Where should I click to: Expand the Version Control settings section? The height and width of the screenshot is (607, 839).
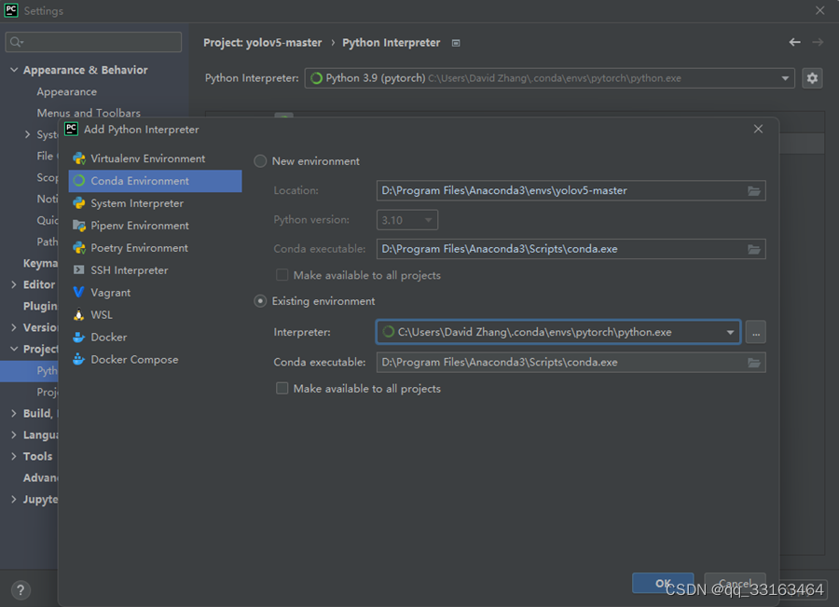[14, 327]
